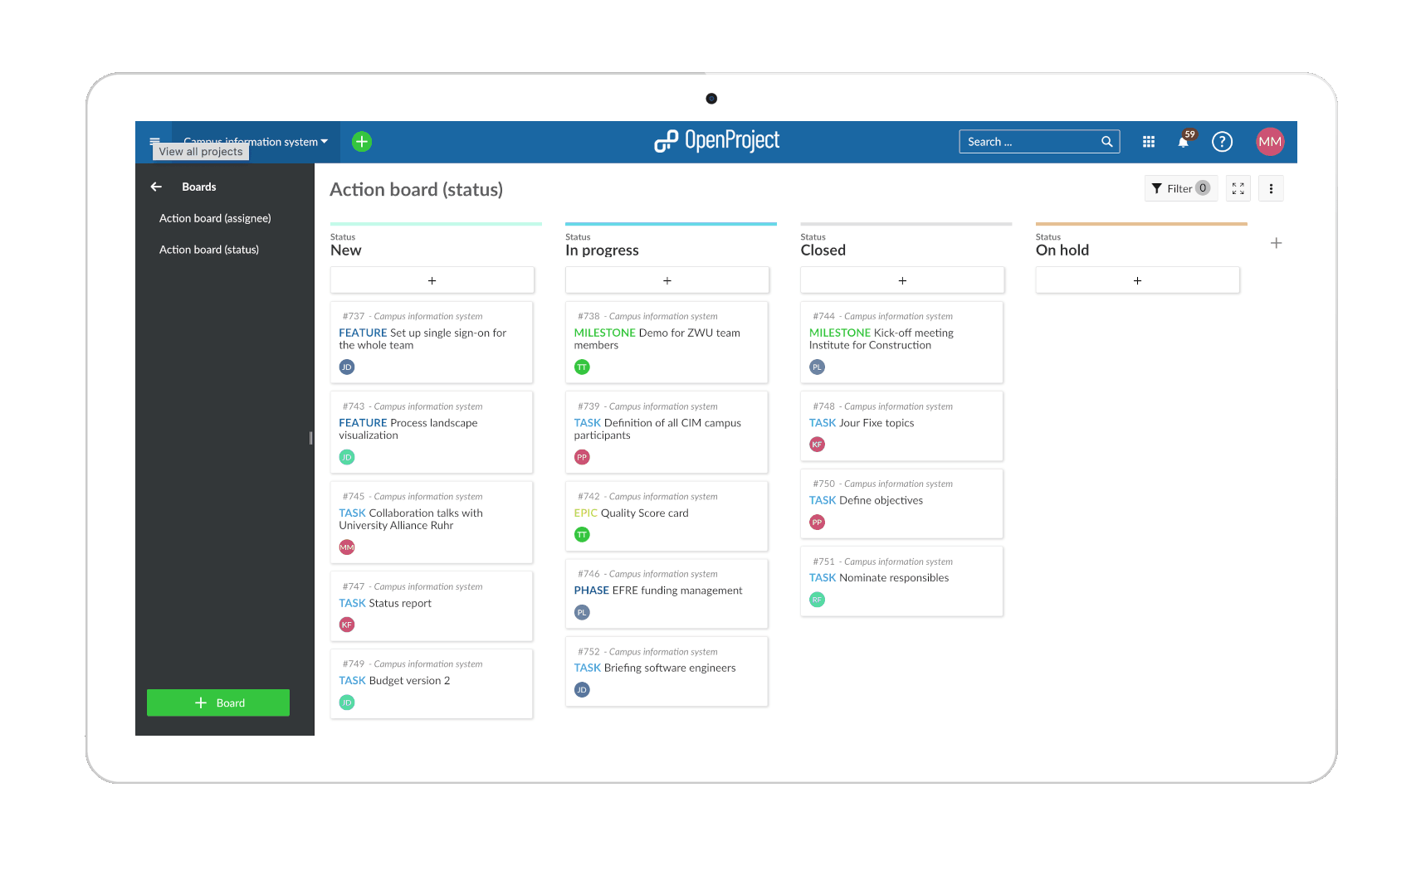Click the #751 card ID text

coord(824,562)
